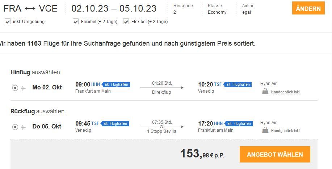Select the Do 05. Okt return flight radio button

(x=15, y=127)
